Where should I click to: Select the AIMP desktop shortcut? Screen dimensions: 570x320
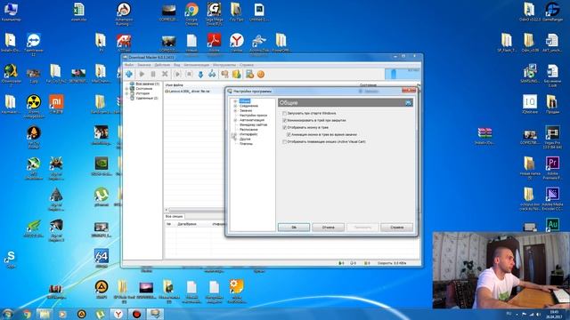[x=101, y=289]
